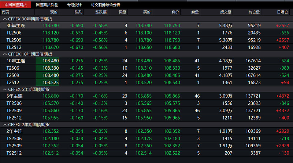Click T2506 percentage change -0.13%

pos(100,68)
